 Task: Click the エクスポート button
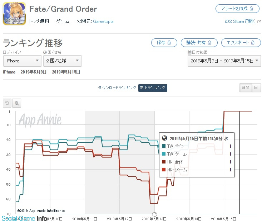point(241,43)
